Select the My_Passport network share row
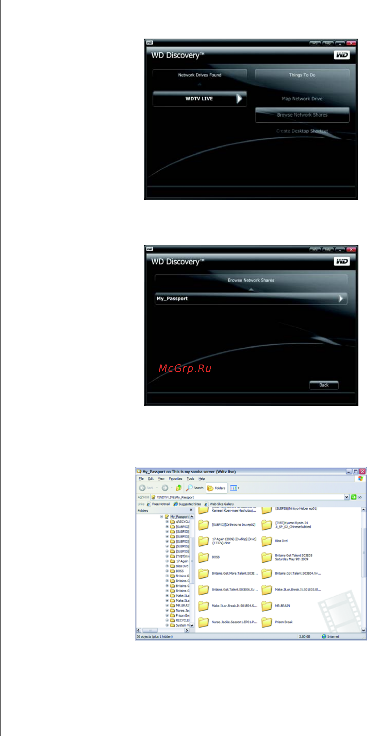Viewport: 367px width, 736px height. point(251,299)
